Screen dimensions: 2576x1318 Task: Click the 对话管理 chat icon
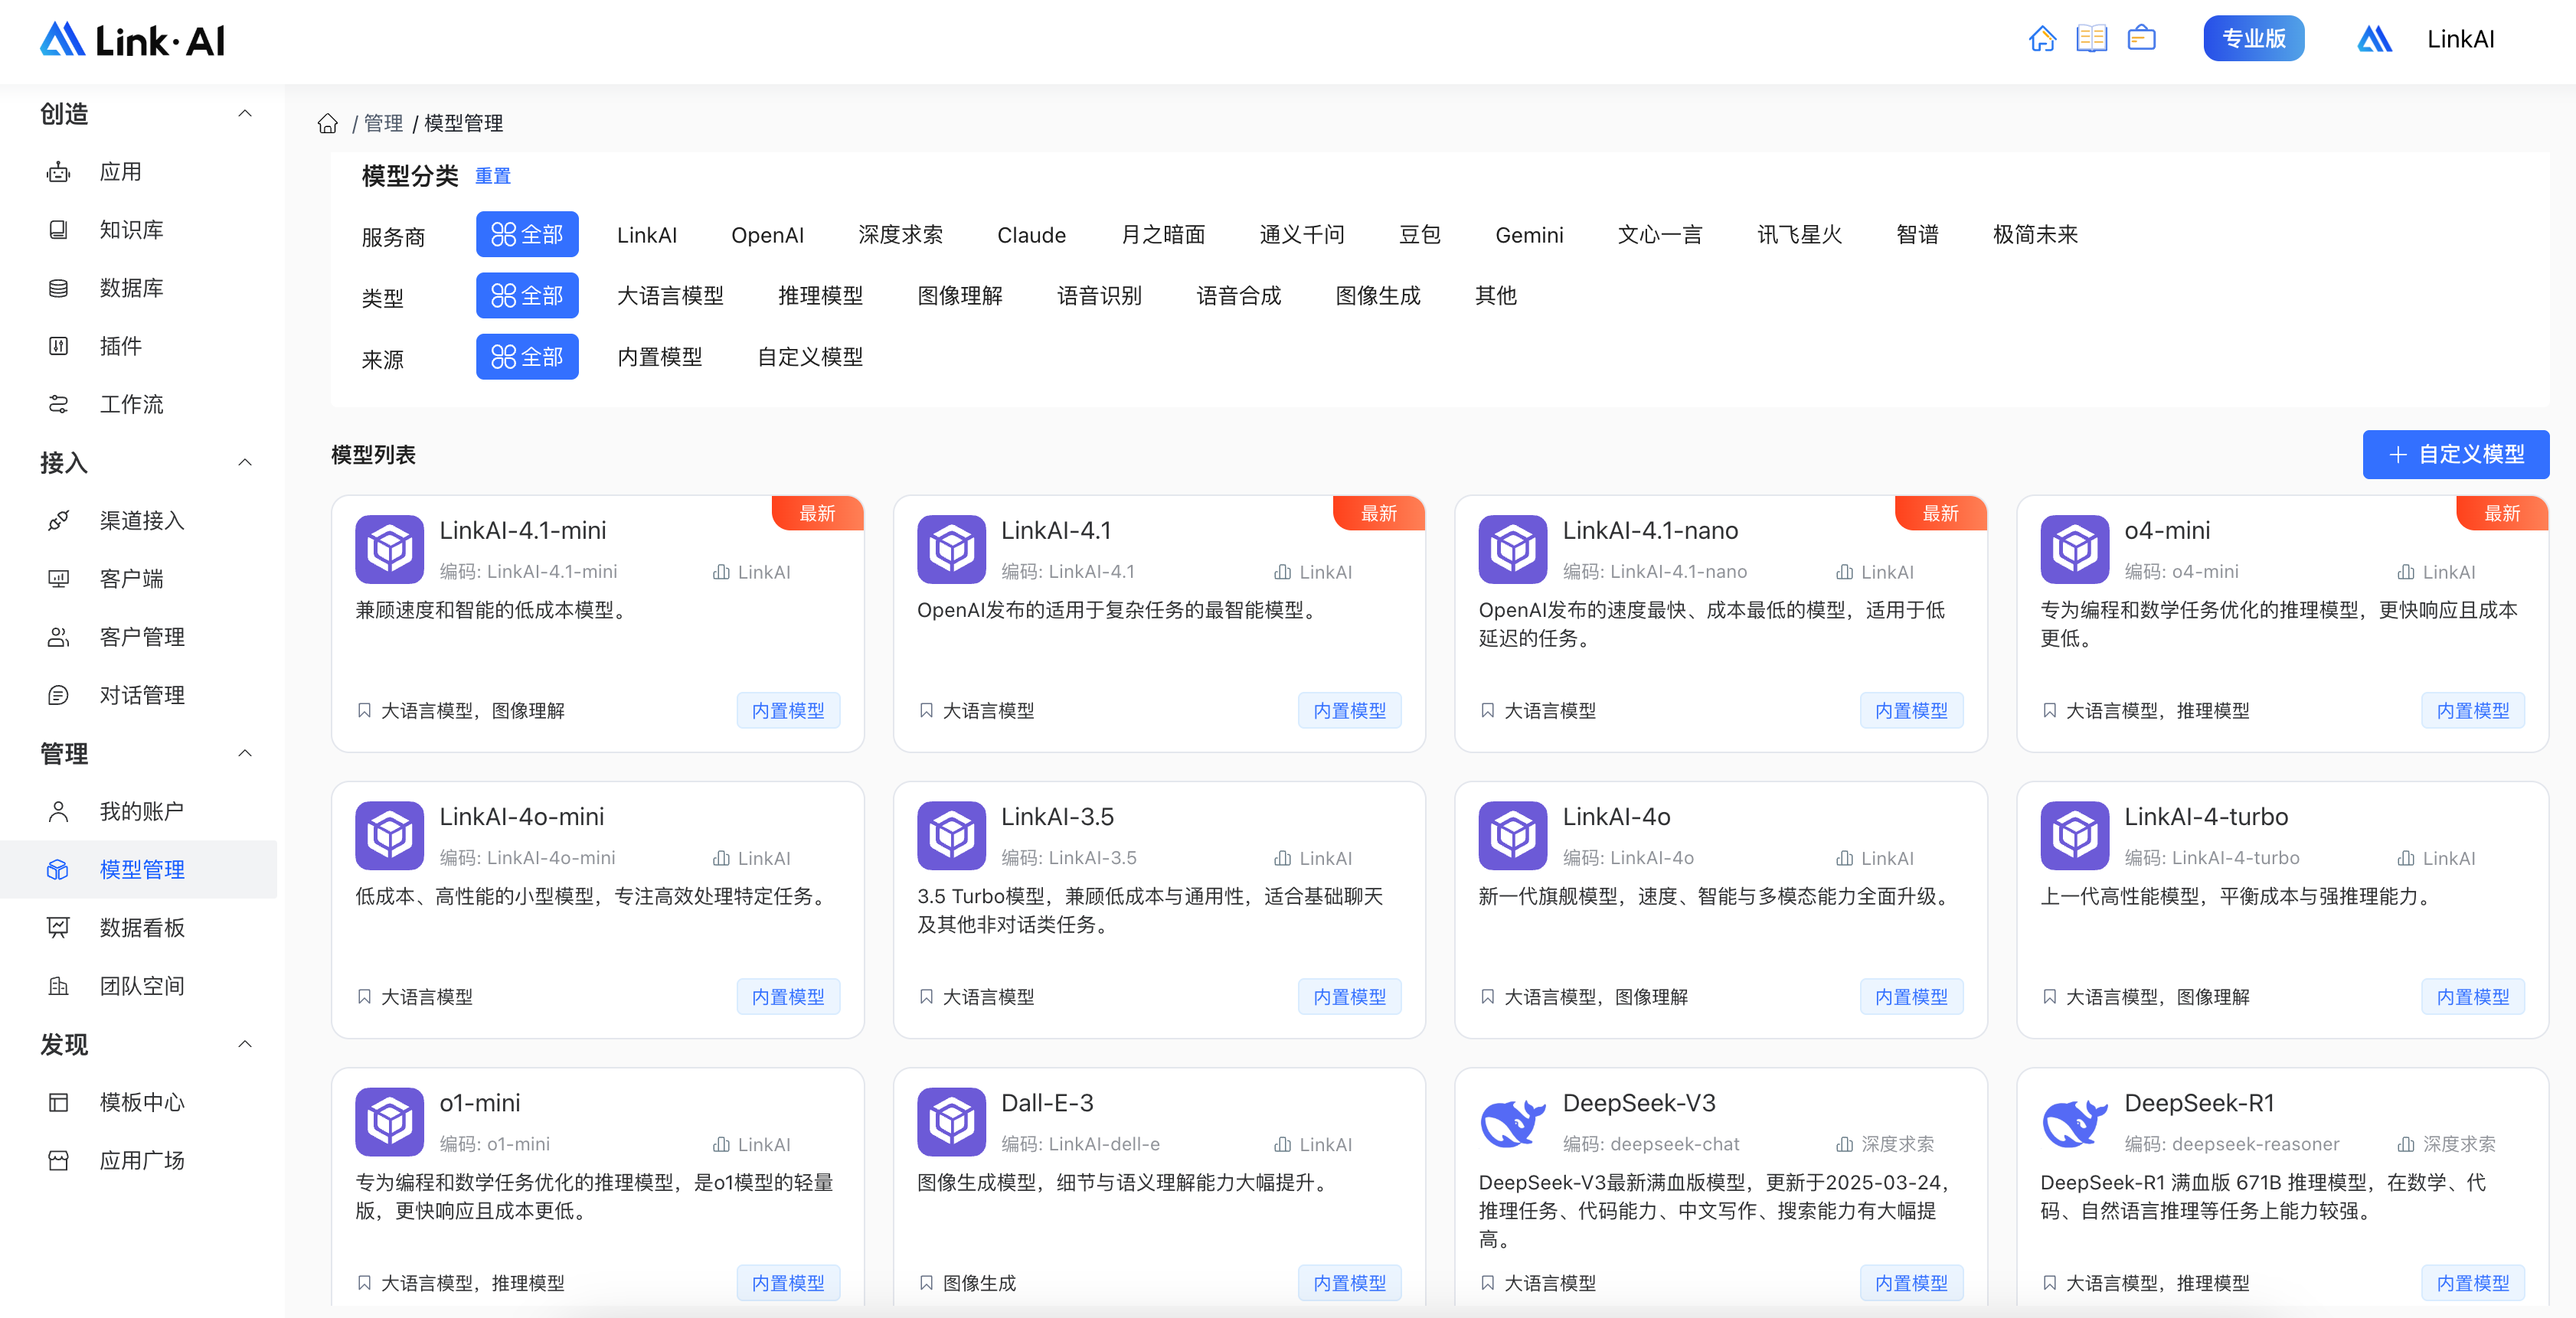59,694
